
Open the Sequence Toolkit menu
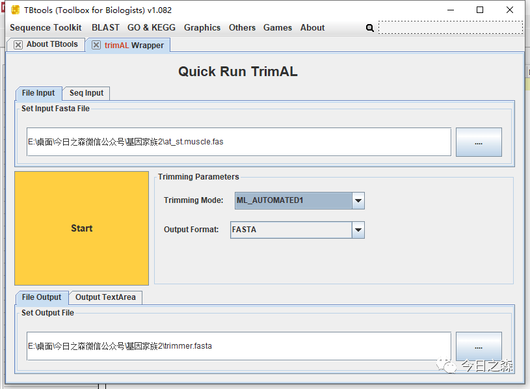pos(46,28)
